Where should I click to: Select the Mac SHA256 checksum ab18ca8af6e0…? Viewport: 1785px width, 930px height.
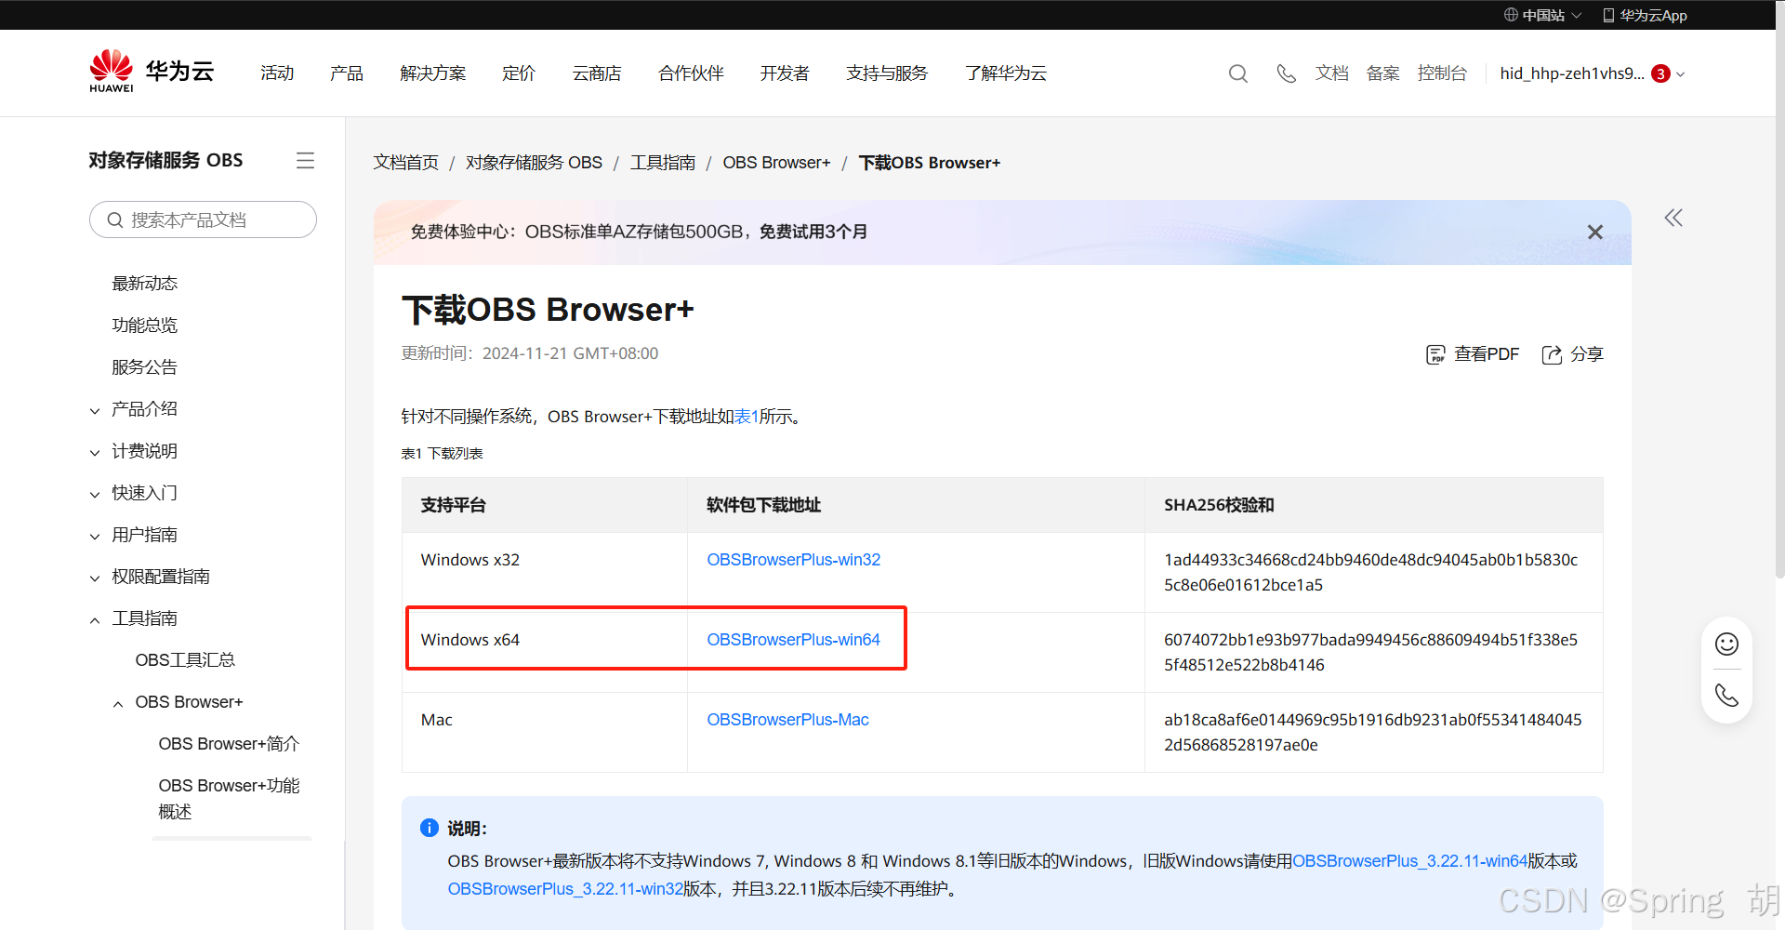[1372, 733]
